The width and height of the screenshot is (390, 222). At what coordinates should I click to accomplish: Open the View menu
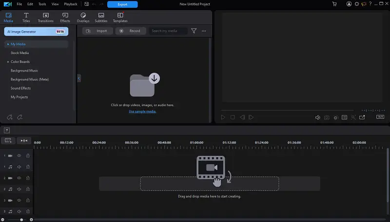pyautogui.click(x=55, y=4)
